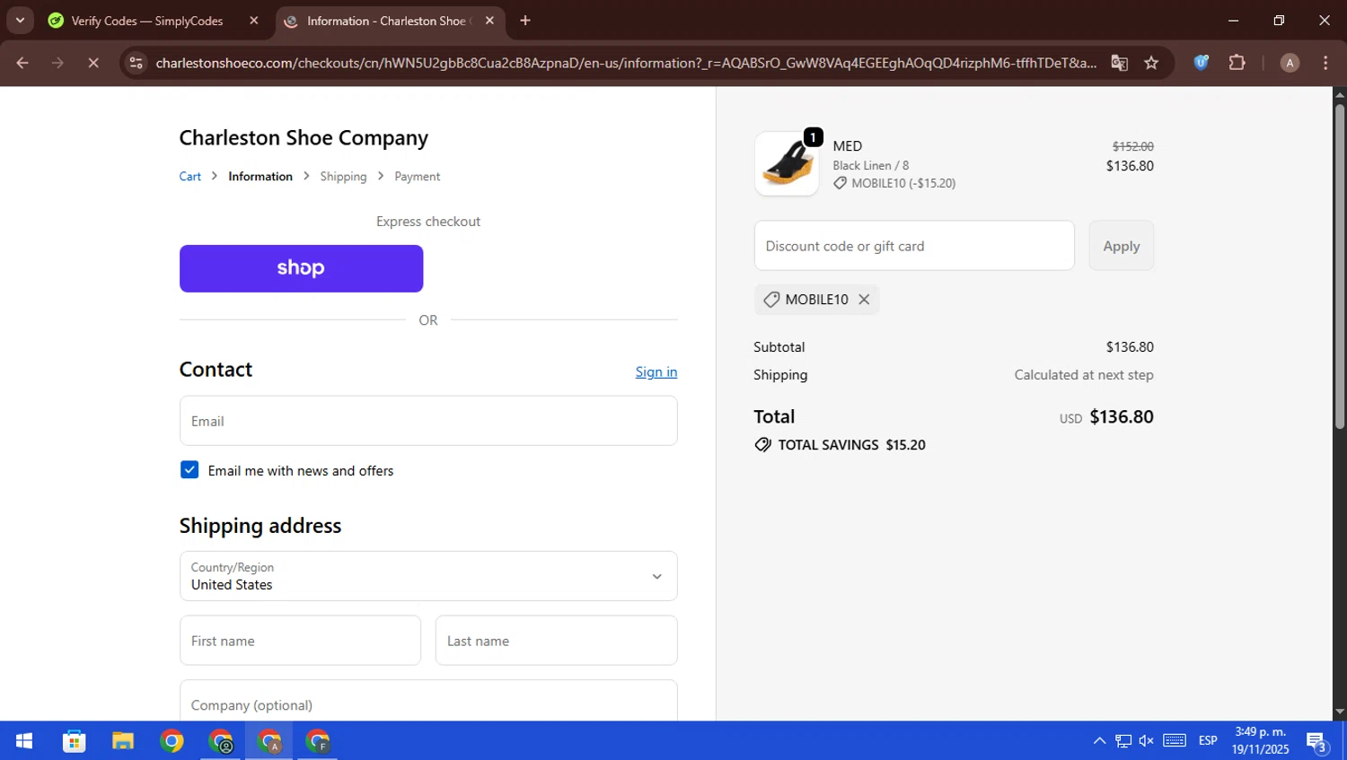Click the Black Linen / 8 variant text
Image resolution: width=1347 pixels, height=760 pixels.
pyautogui.click(x=870, y=166)
